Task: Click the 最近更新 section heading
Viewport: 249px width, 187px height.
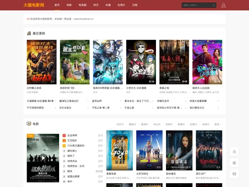Action: tap(39, 33)
